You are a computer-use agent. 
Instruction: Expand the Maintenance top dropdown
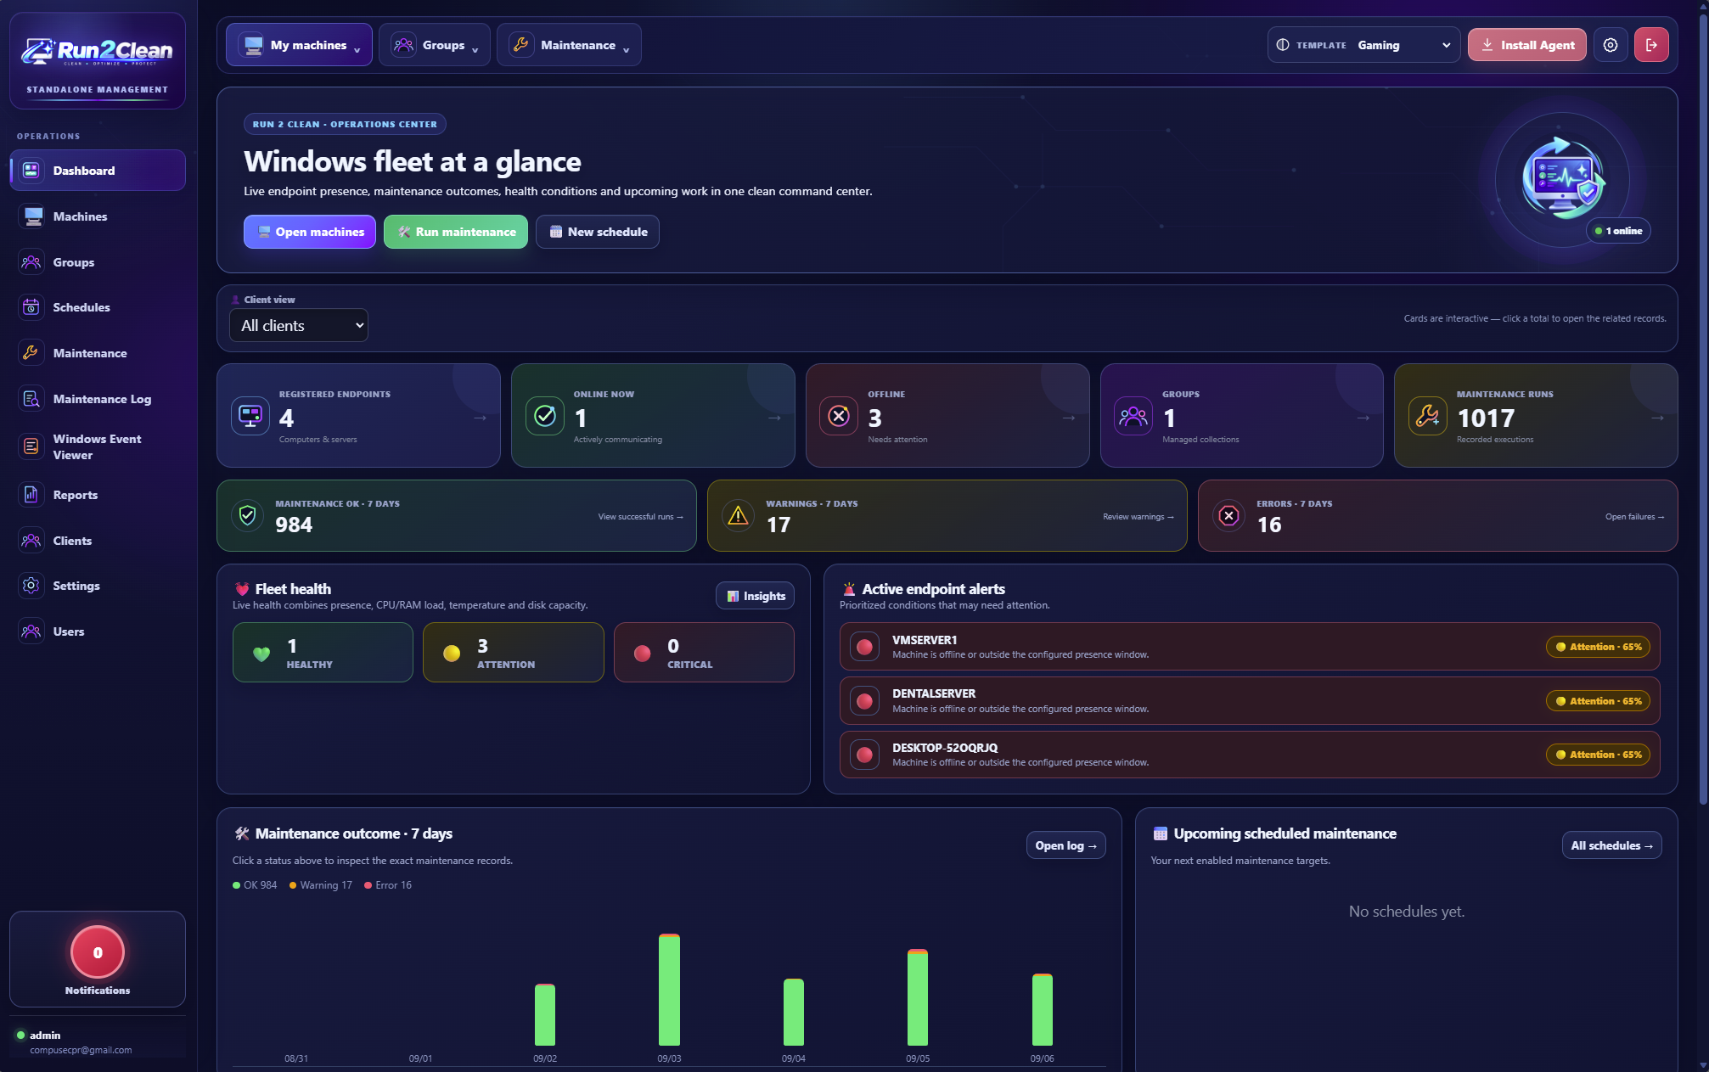click(569, 45)
